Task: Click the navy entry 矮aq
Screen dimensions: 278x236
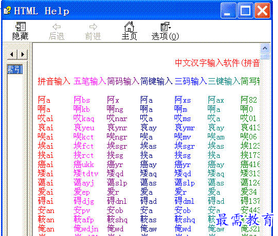Action: coord(148,173)
